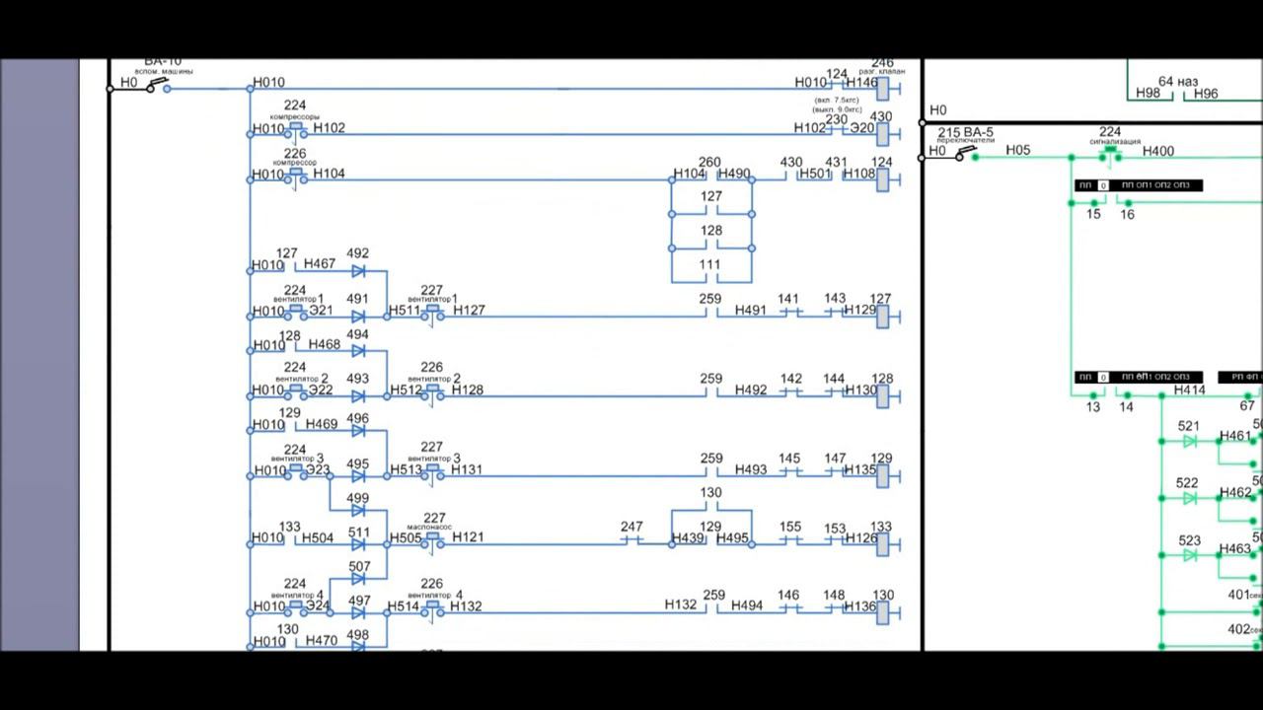
Task: Click relay coil 133 after H126
Action: point(882,544)
